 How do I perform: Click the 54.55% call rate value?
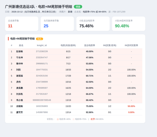(89, 70)
